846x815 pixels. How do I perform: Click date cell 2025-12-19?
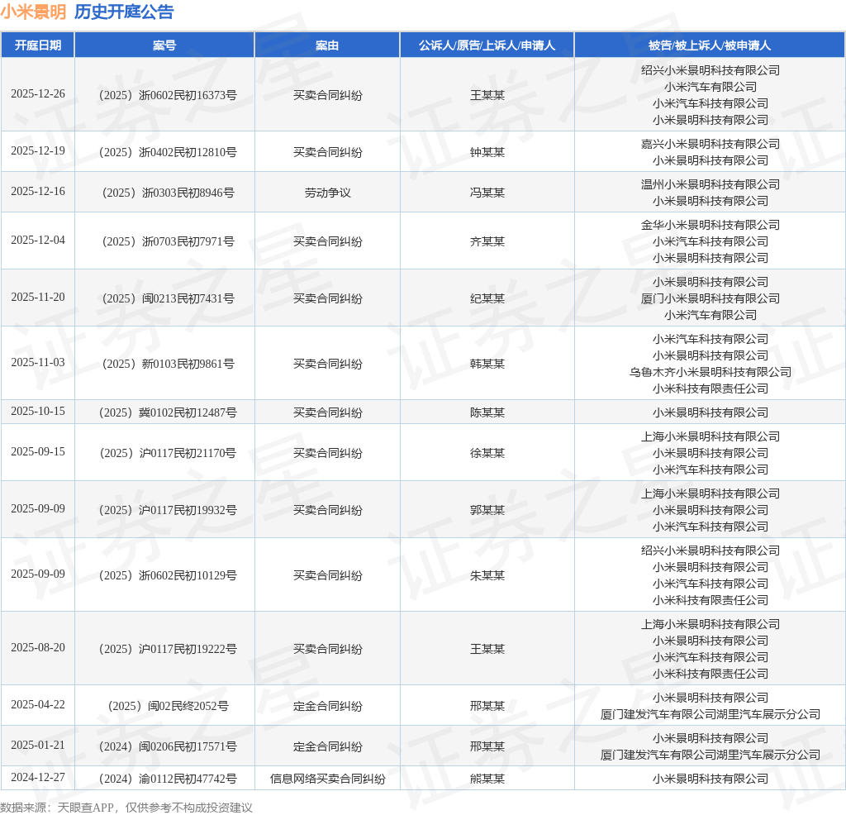click(x=38, y=151)
